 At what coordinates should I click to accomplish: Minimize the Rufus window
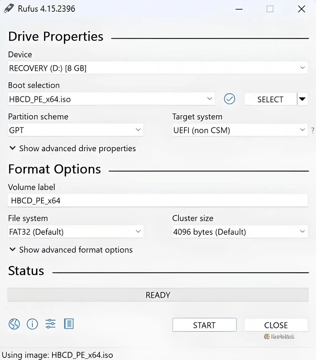coord(239,9)
